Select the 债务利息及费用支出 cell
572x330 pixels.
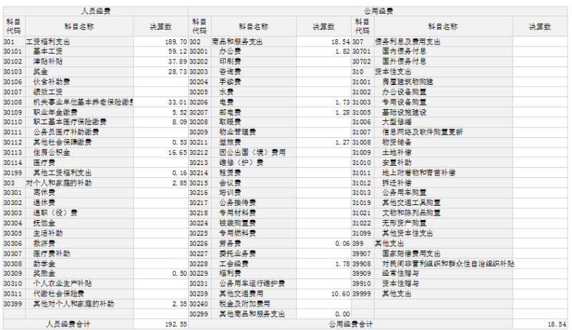408,42
